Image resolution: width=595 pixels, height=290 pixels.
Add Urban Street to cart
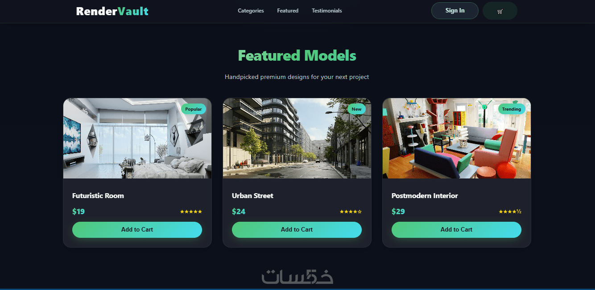(297, 229)
